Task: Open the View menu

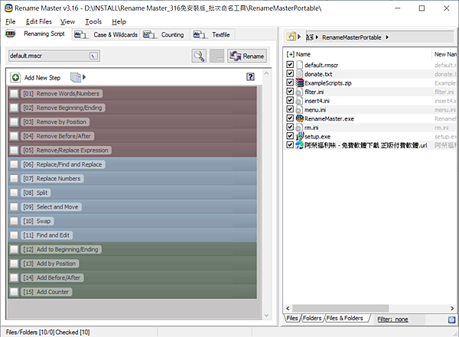Action: (67, 21)
